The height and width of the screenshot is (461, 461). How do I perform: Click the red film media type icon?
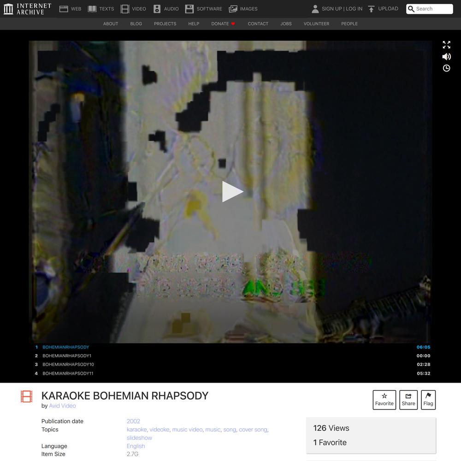pos(26,396)
